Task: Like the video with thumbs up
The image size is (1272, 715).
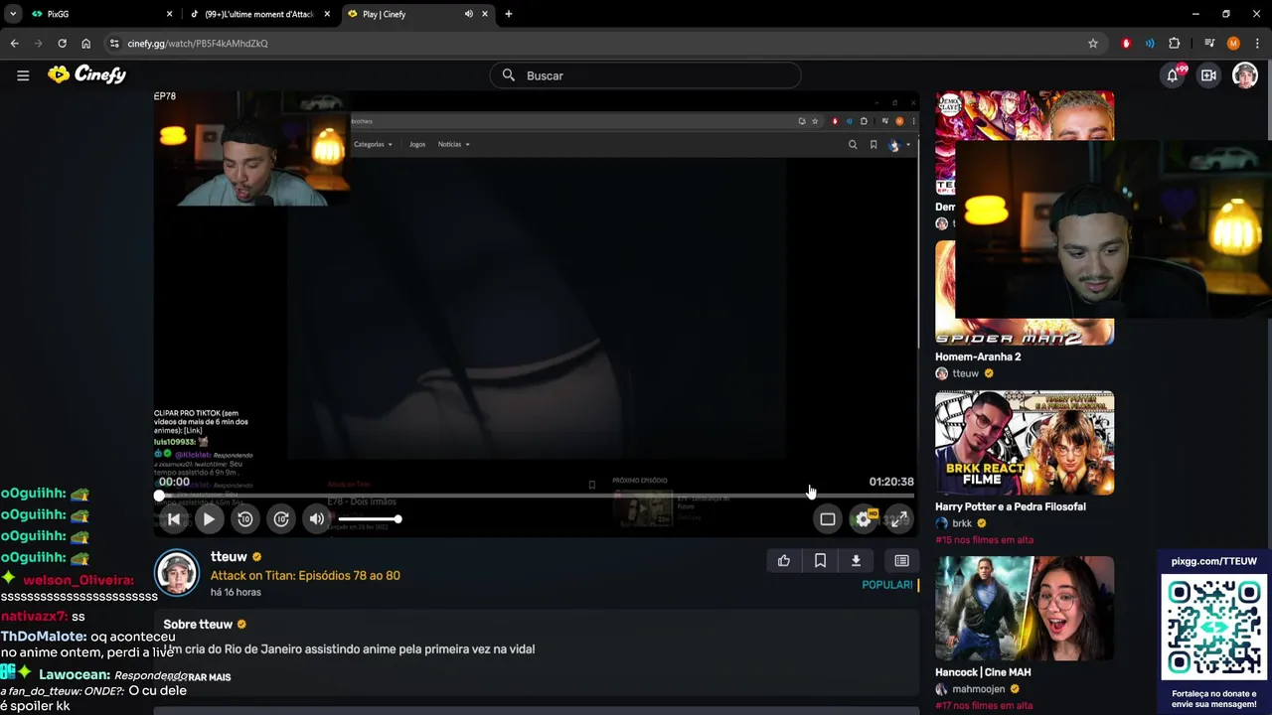Action: (x=784, y=561)
